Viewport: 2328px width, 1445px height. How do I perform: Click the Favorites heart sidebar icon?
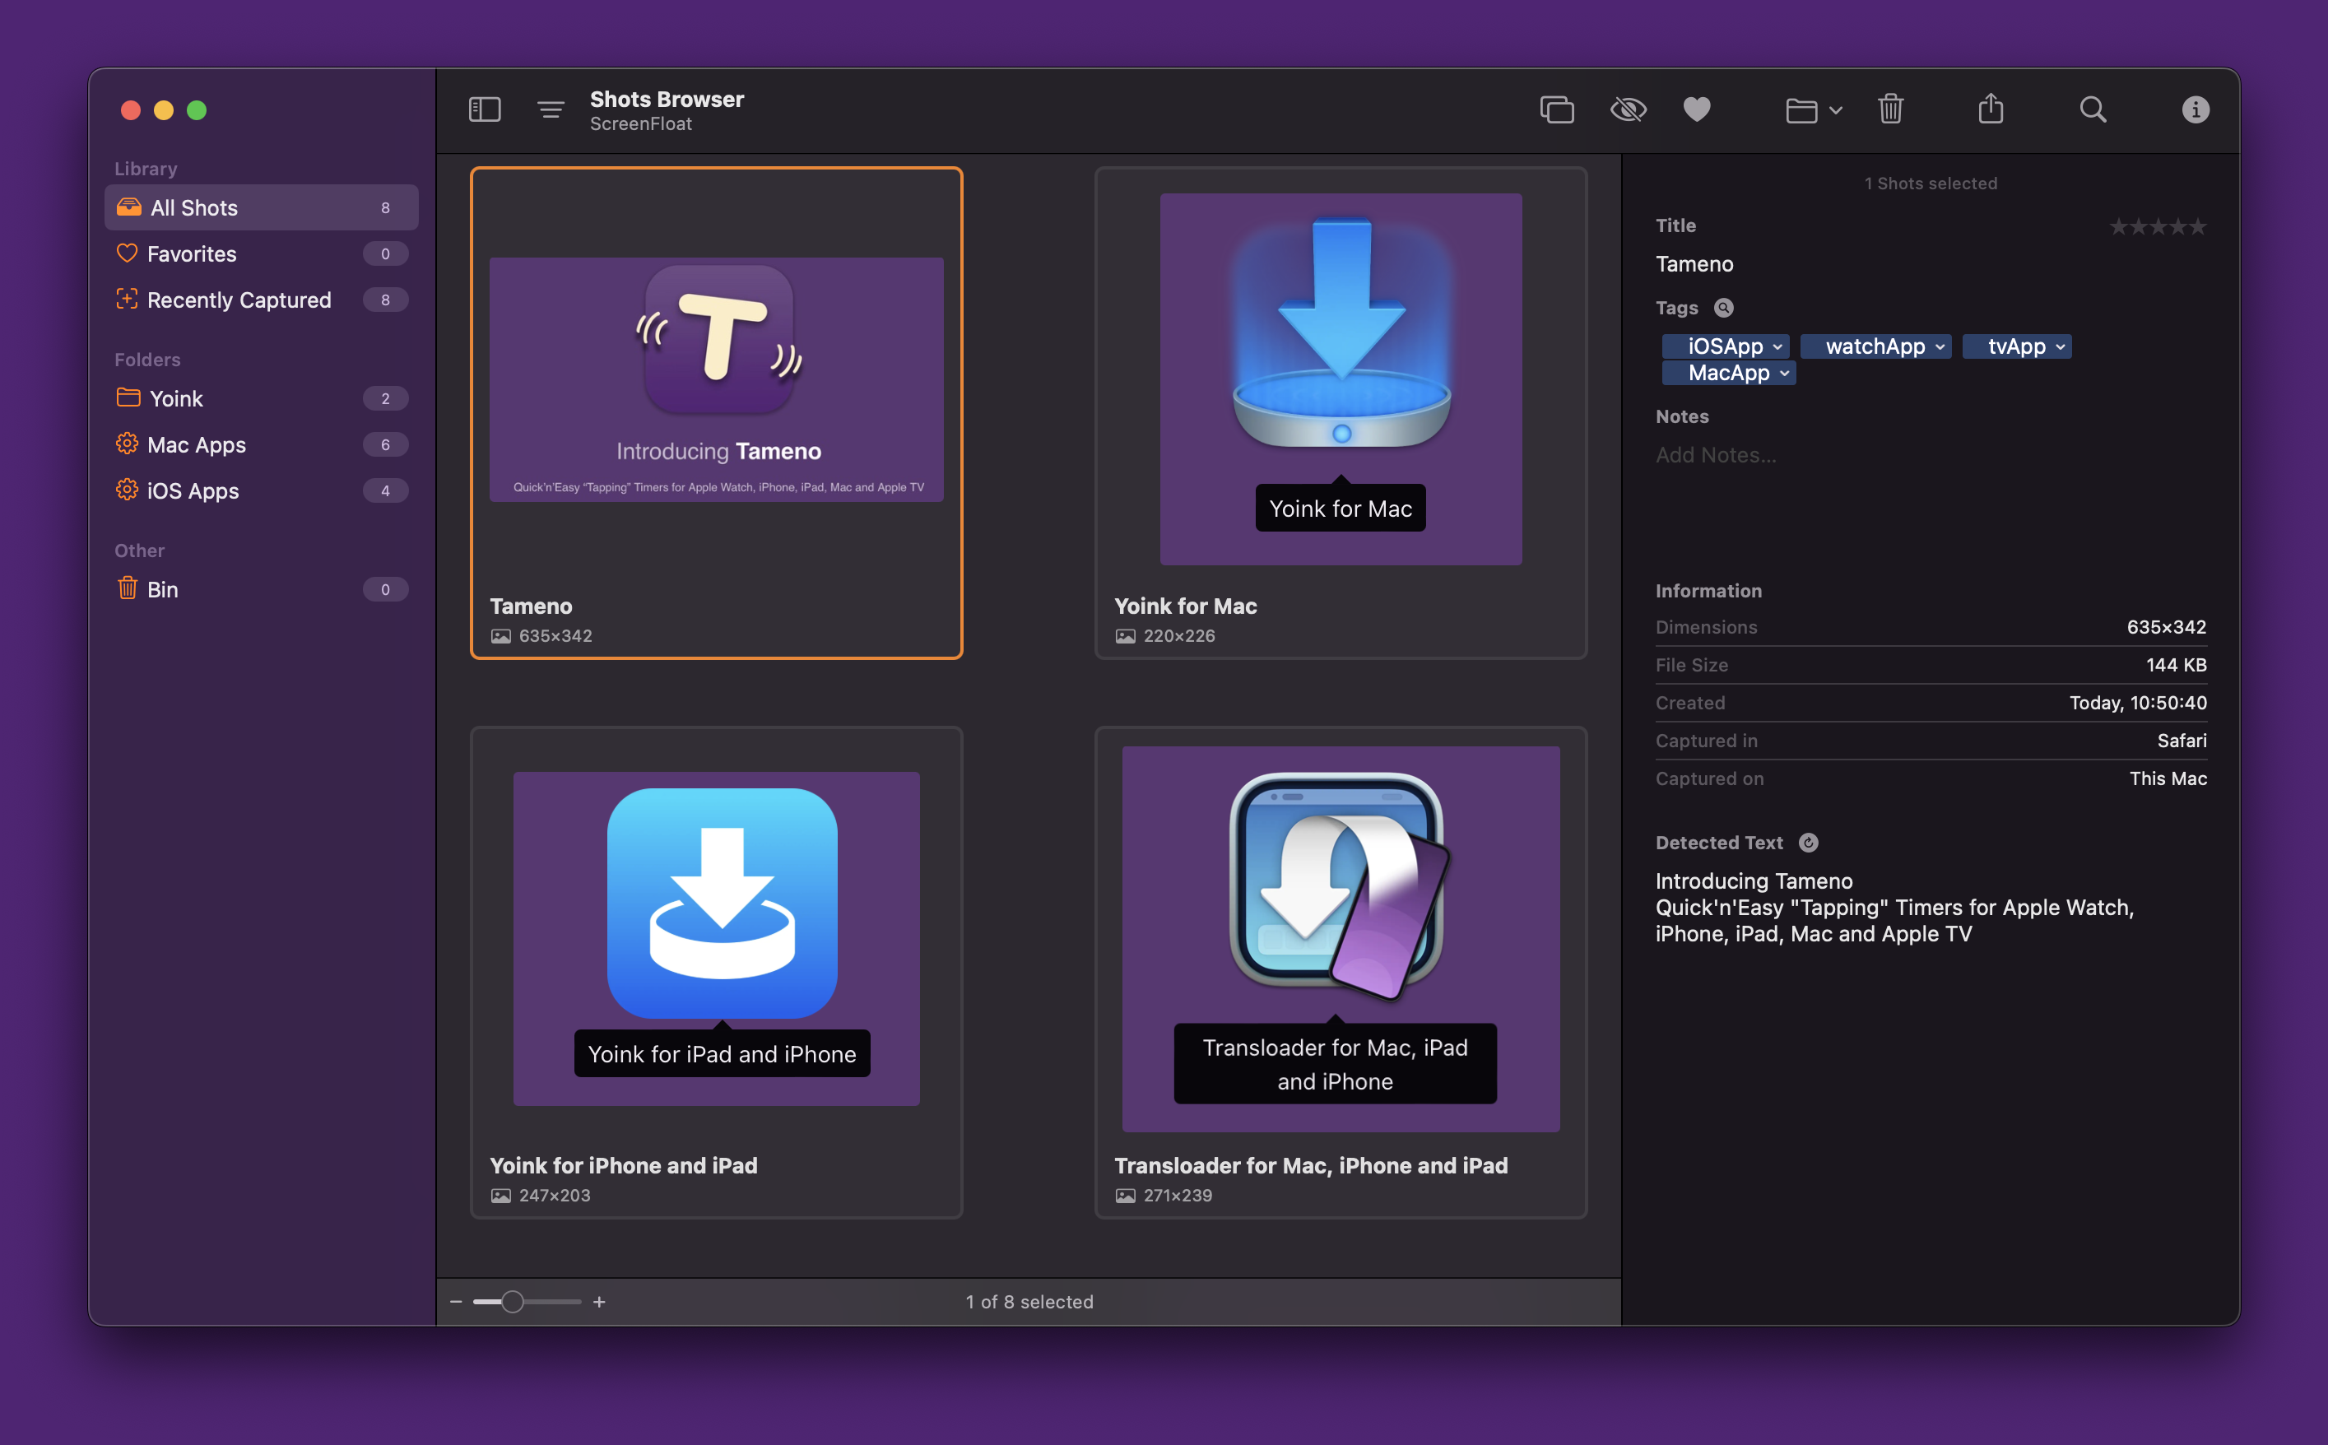(127, 253)
